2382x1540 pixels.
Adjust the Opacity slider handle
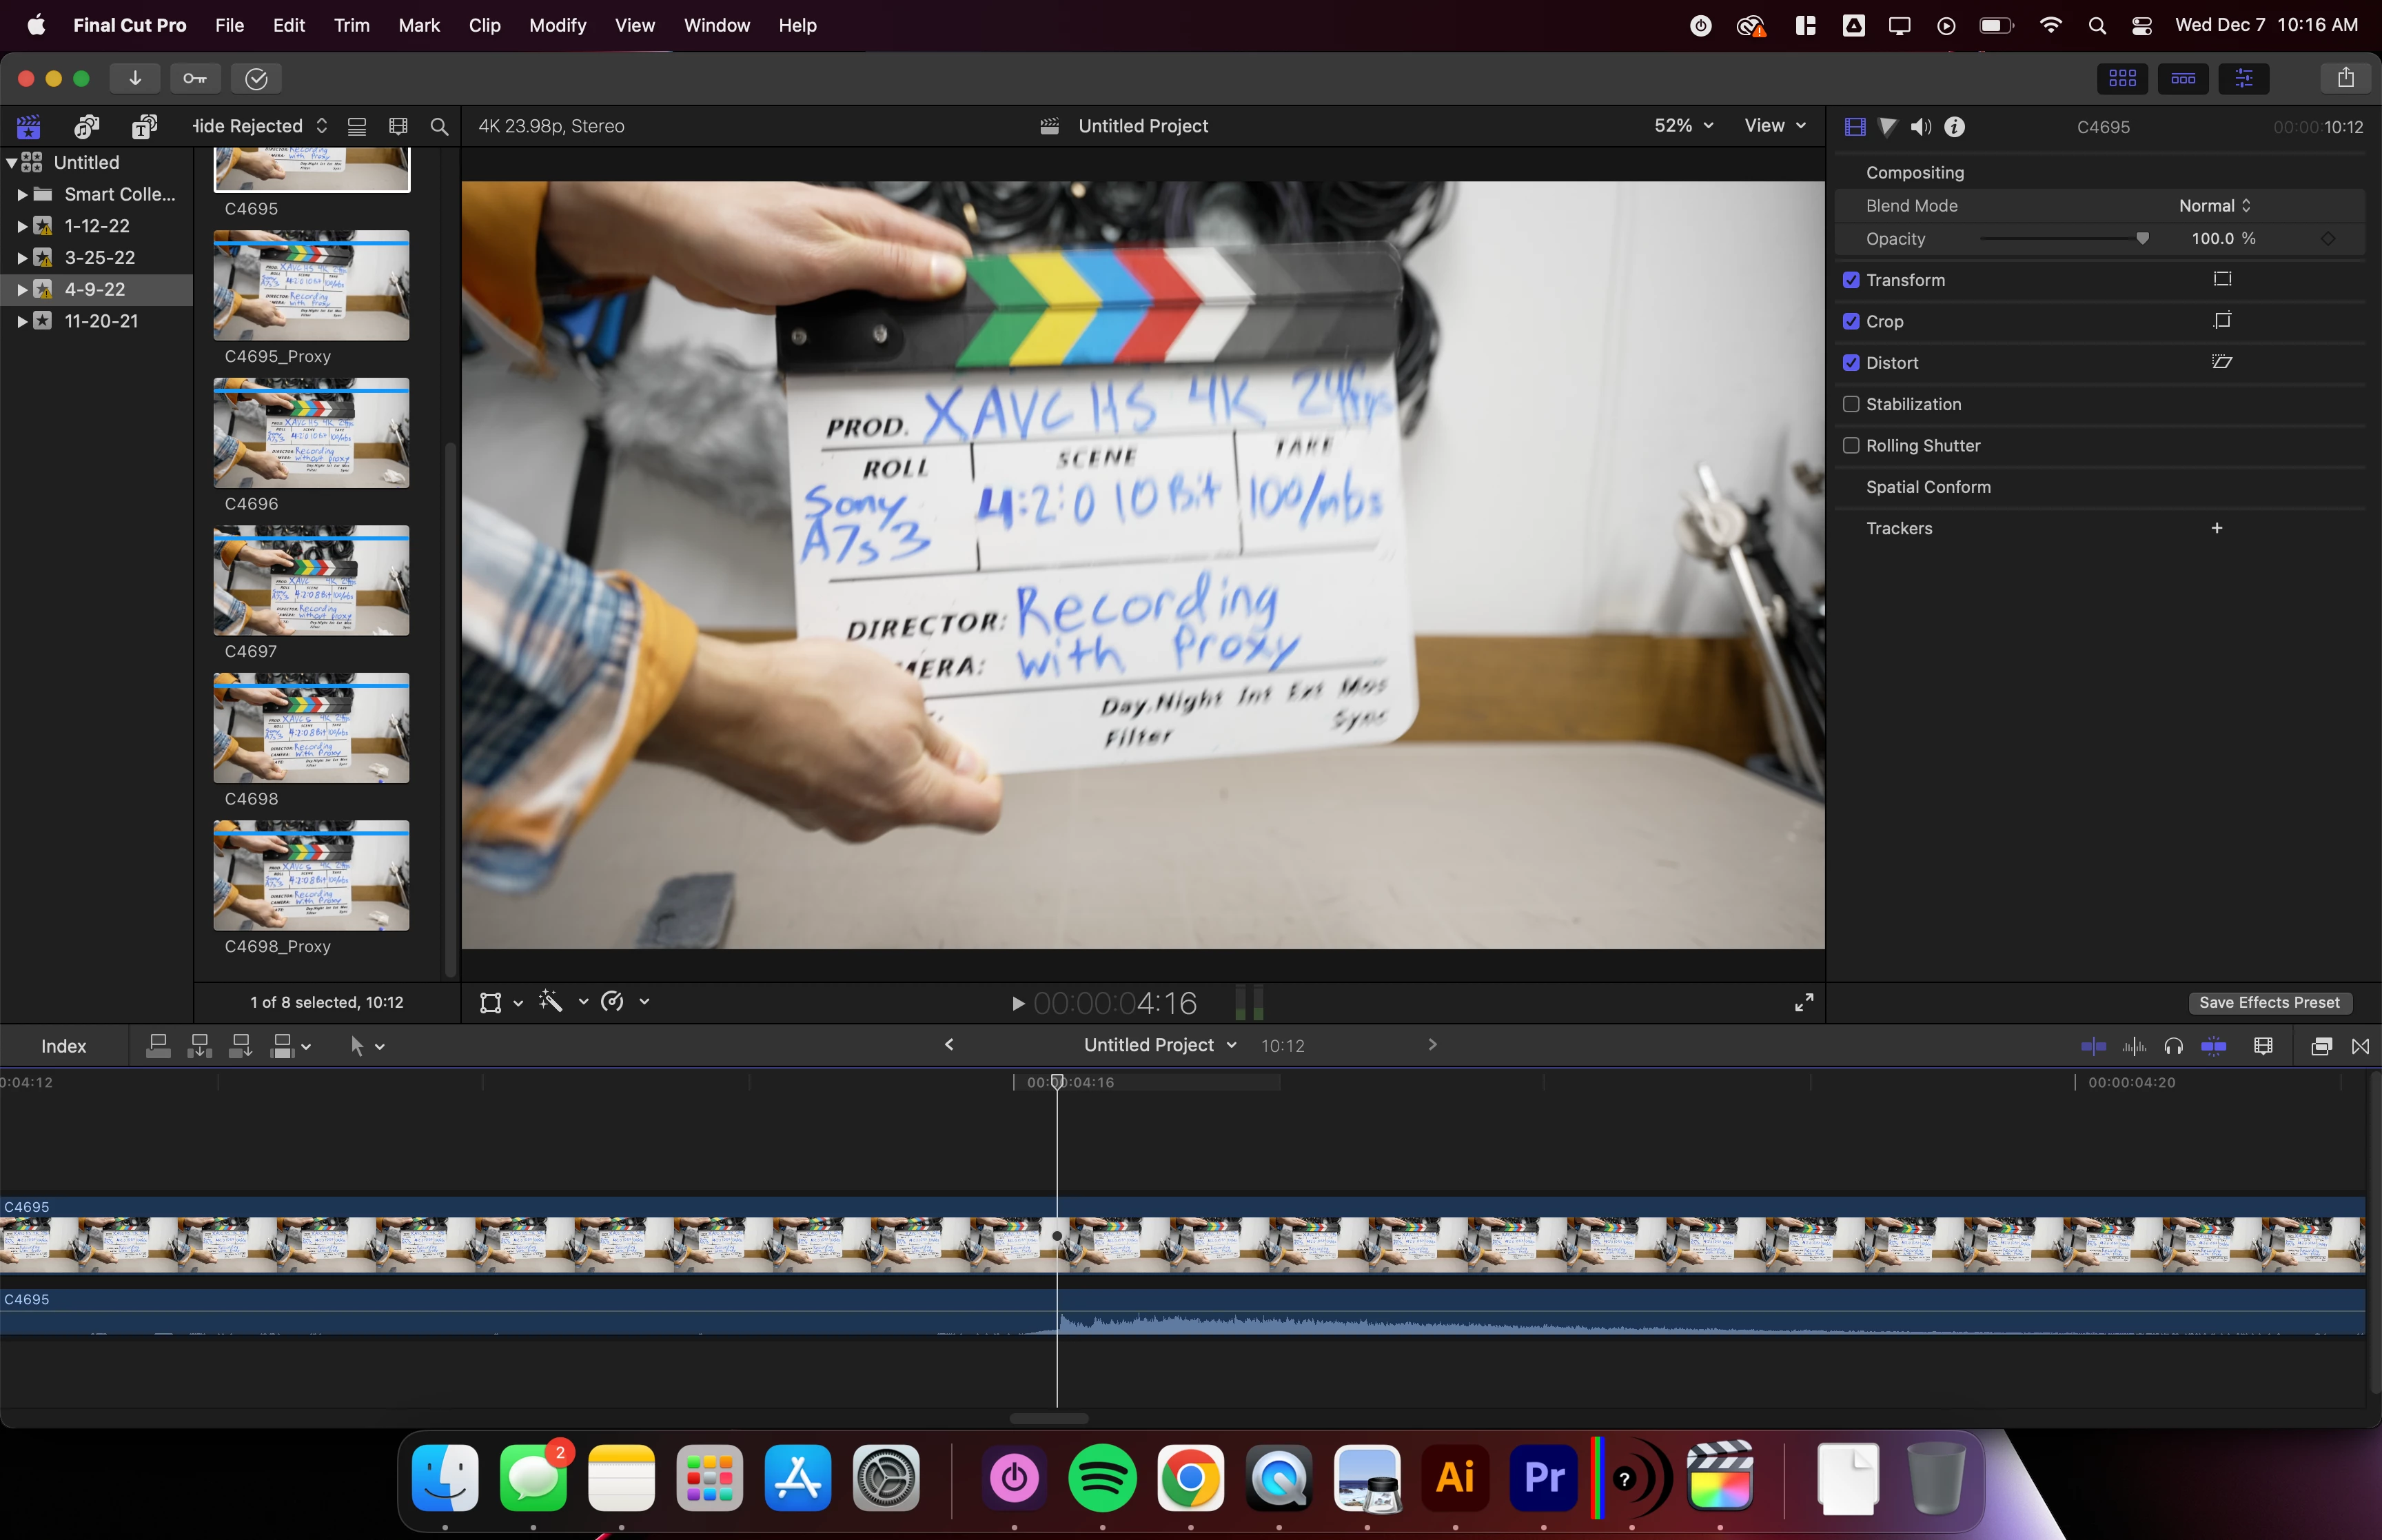click(x=2142, y=239)
